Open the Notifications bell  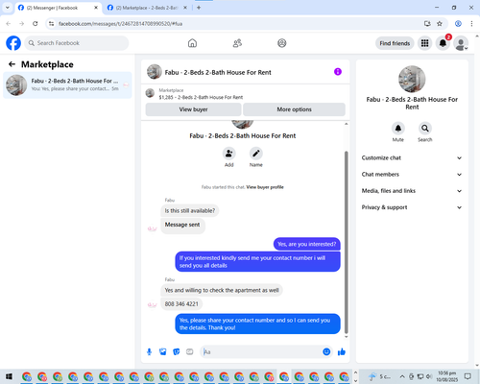pyautogui.click(x=443, y=43)
